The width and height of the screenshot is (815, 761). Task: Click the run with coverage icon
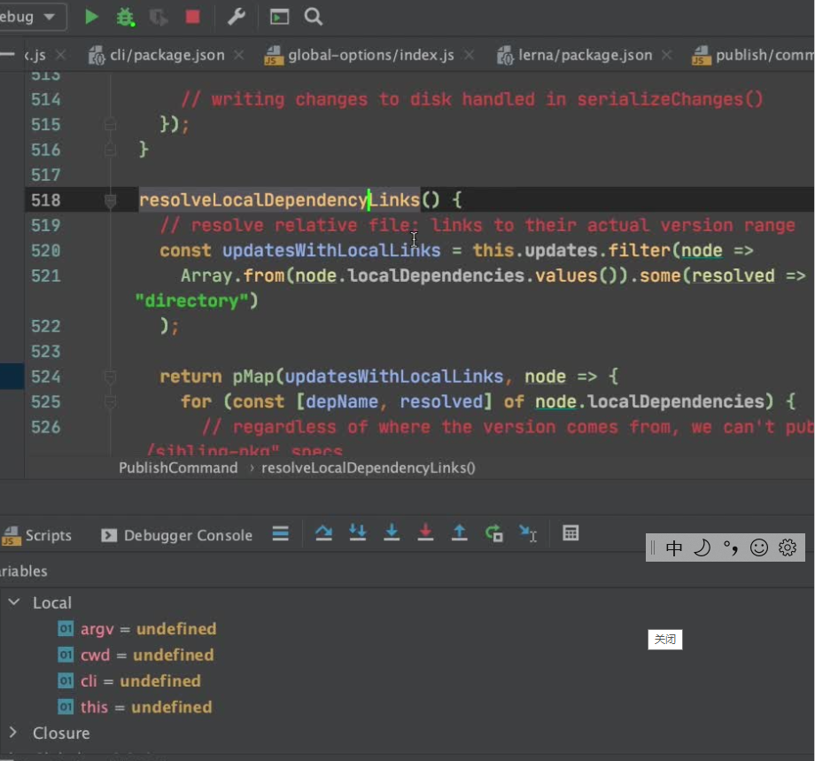click(159, 17)
